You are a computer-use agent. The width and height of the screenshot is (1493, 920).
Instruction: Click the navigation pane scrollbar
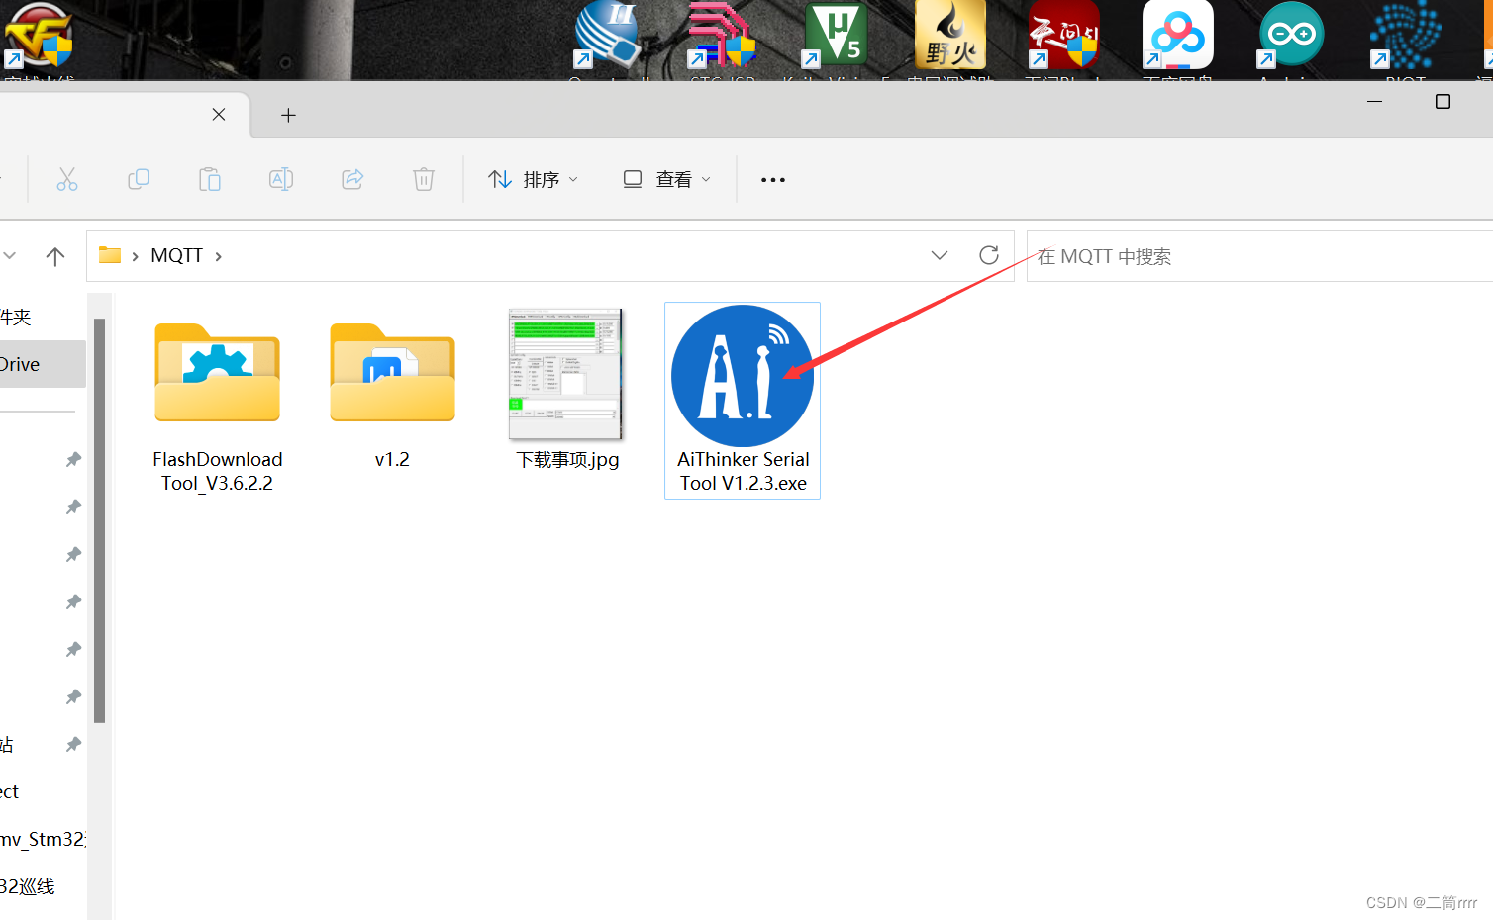coord(99,519)
